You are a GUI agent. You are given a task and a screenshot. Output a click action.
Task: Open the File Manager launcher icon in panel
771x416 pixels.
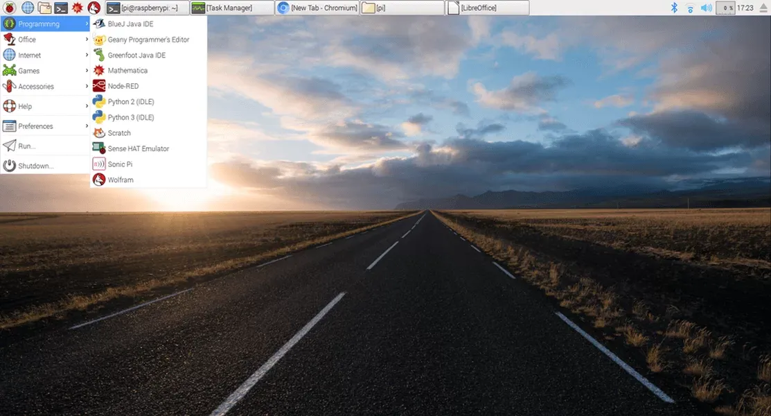(x=44, y=8)
